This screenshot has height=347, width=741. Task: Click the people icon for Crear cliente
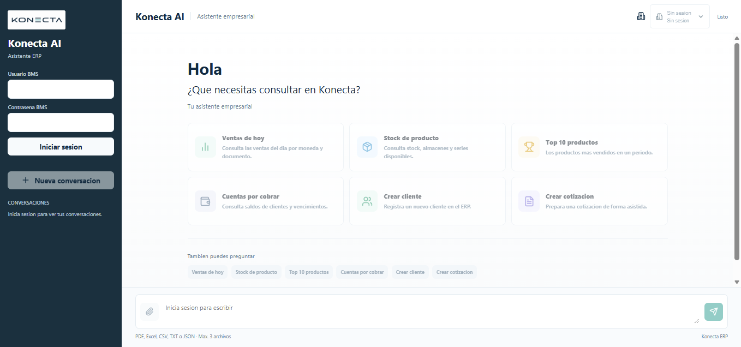(x=367, y=201)
